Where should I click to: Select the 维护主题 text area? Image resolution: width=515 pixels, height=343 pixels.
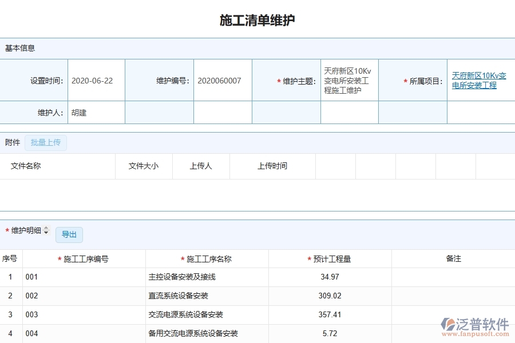click(348, 80)
